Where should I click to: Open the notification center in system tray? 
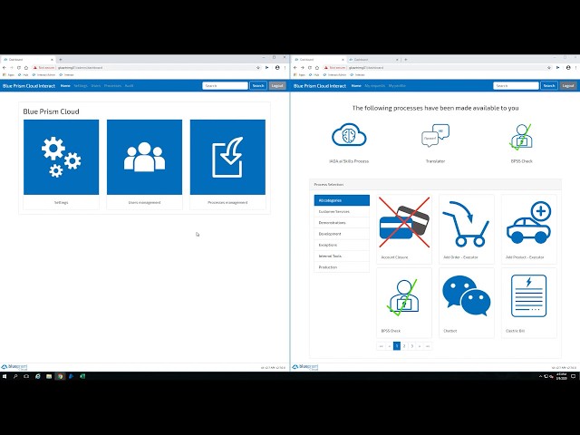tap(573, 376)
